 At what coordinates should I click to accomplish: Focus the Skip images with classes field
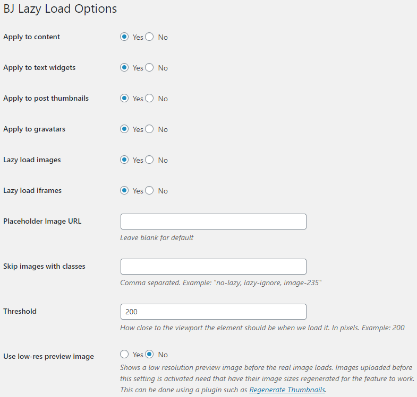tap(213, 267)
